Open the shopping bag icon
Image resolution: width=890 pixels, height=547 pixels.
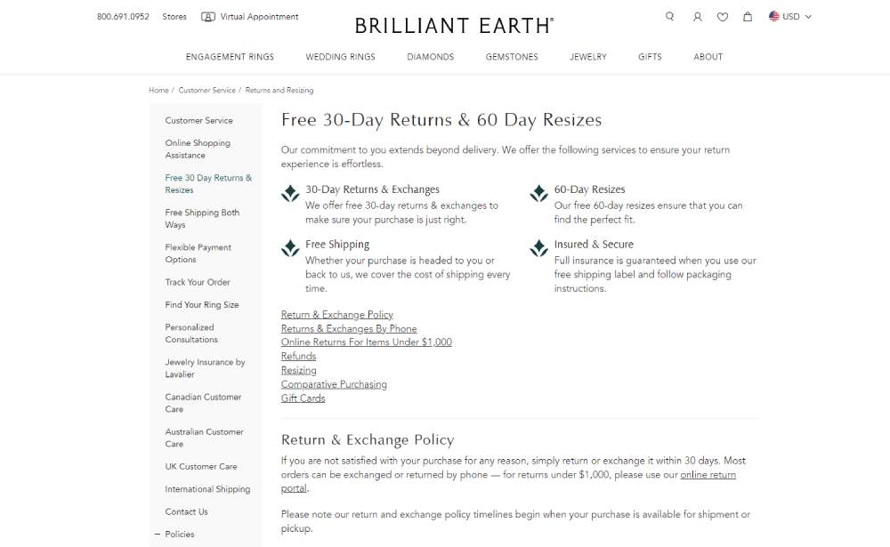(x=748, y=17)
